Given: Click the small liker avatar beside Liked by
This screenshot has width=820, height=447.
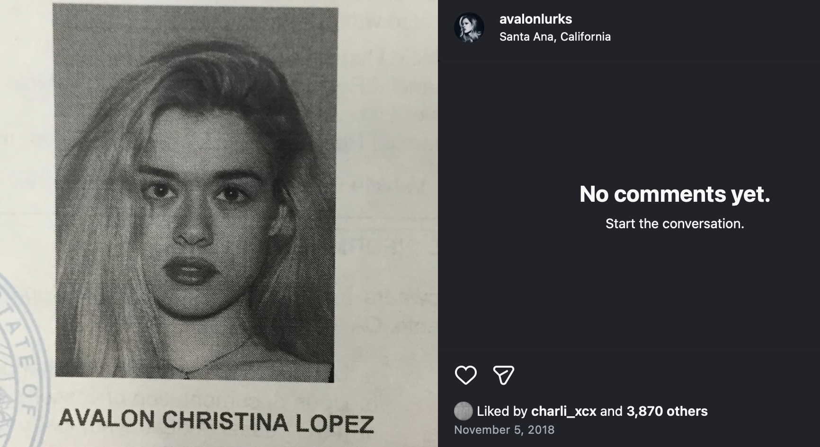Looking at the screenshot, I should pos(463,411).
